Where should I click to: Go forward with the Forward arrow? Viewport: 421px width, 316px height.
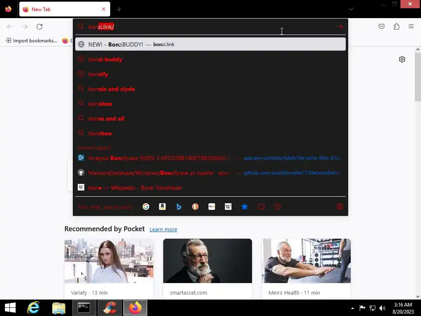pyautogui.click(x=25, y=27)
